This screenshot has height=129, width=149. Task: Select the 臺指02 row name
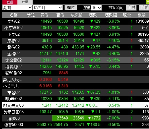13,21
